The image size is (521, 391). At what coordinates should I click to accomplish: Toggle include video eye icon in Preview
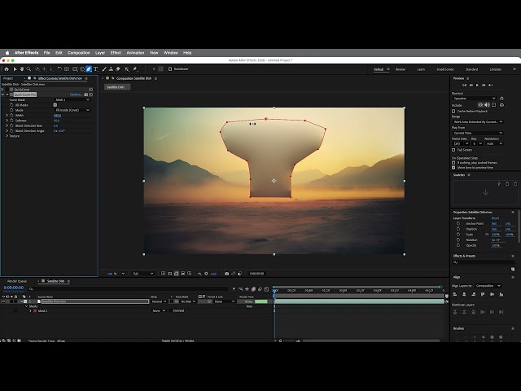480,105
